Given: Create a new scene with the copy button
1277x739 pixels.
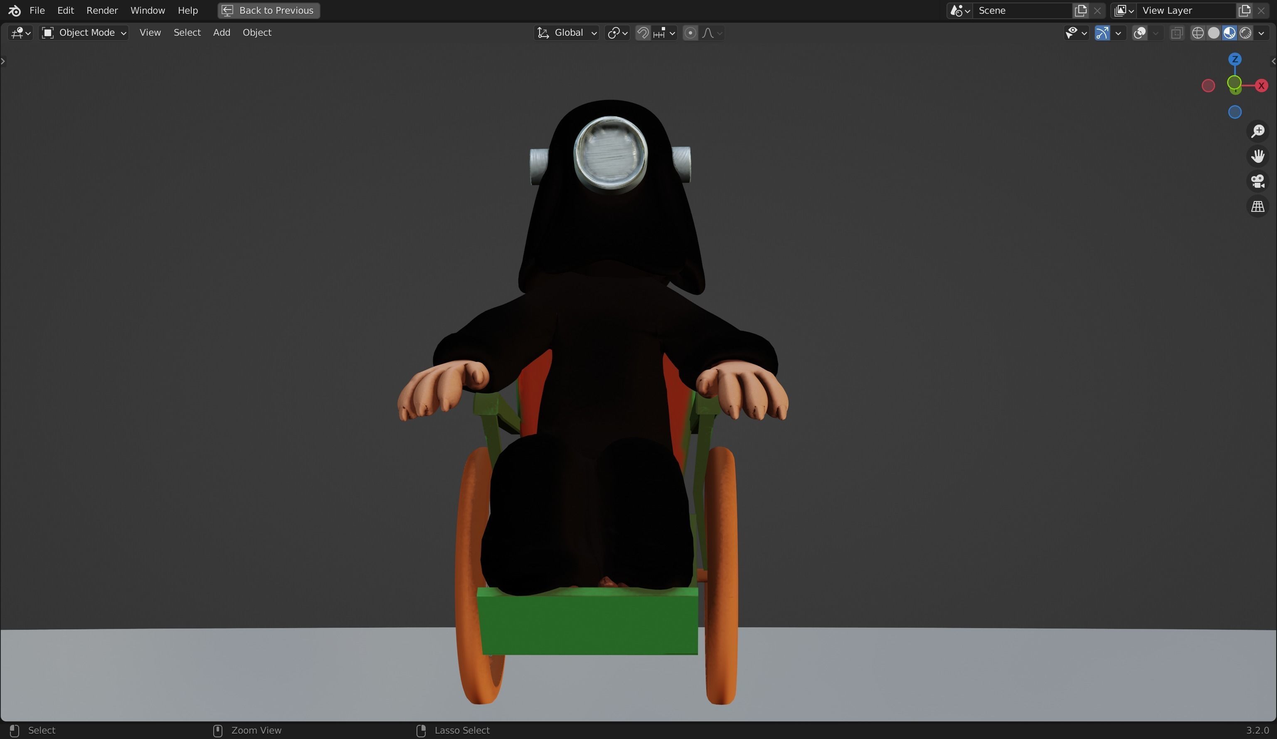Looking at the screenshot, I should (x=1080, y=10).
